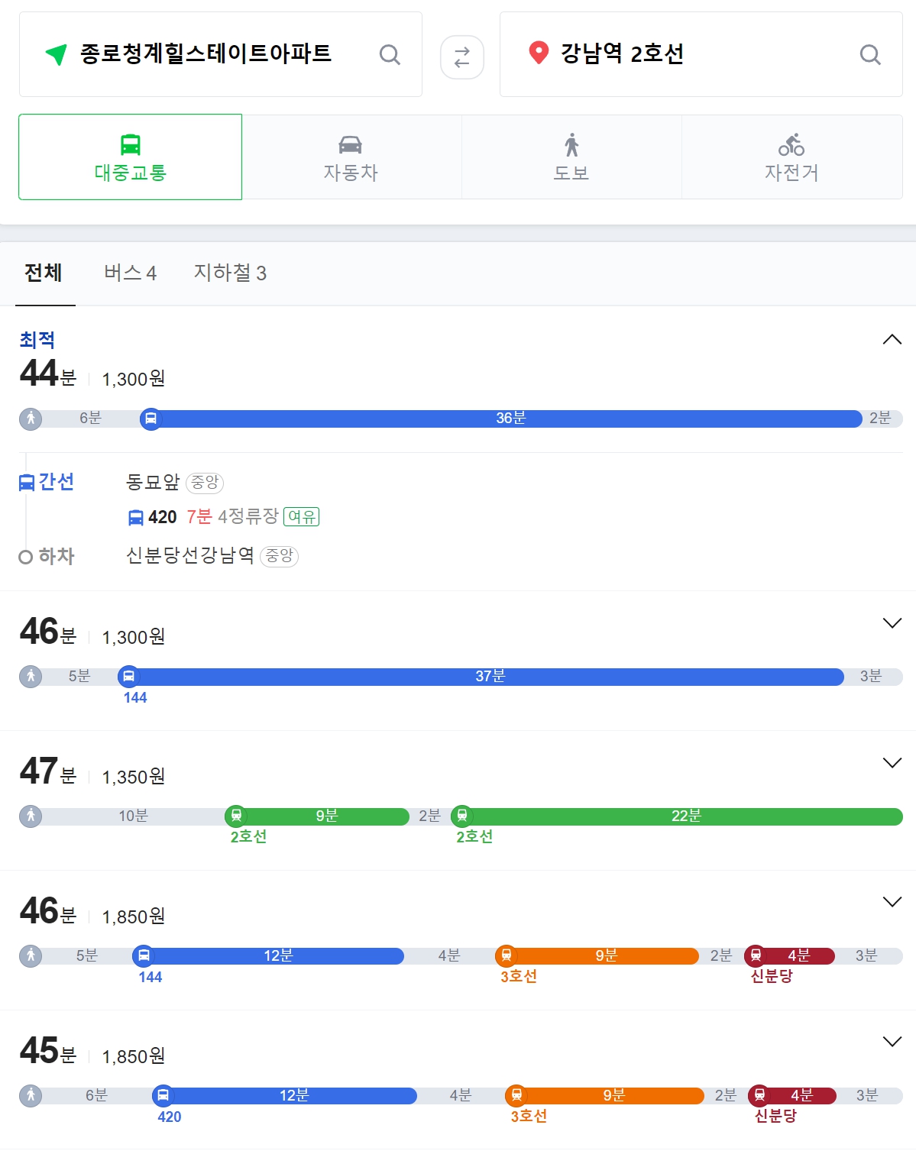Click walk icon on 47분 route
Screen dimensions: 916x1167
point(31,816)
